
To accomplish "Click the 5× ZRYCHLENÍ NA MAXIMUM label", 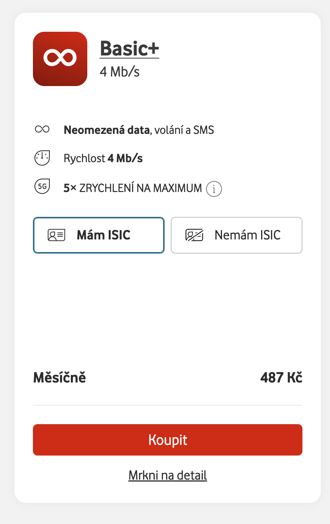I will [133, 188].
